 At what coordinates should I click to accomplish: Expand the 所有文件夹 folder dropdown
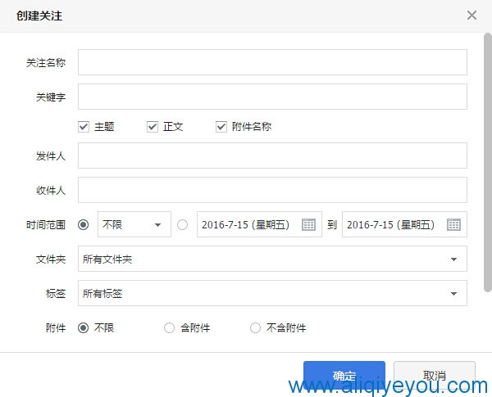[x=272, y=259]
